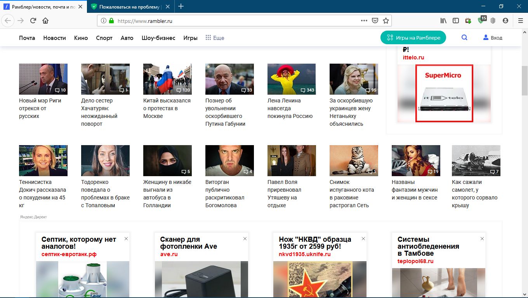View site security padlock info
This screenshot has width=528, height=298.
click(111, 21)
